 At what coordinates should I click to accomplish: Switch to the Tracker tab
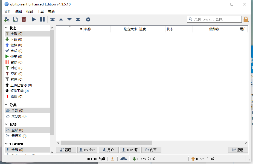[87, 150]
